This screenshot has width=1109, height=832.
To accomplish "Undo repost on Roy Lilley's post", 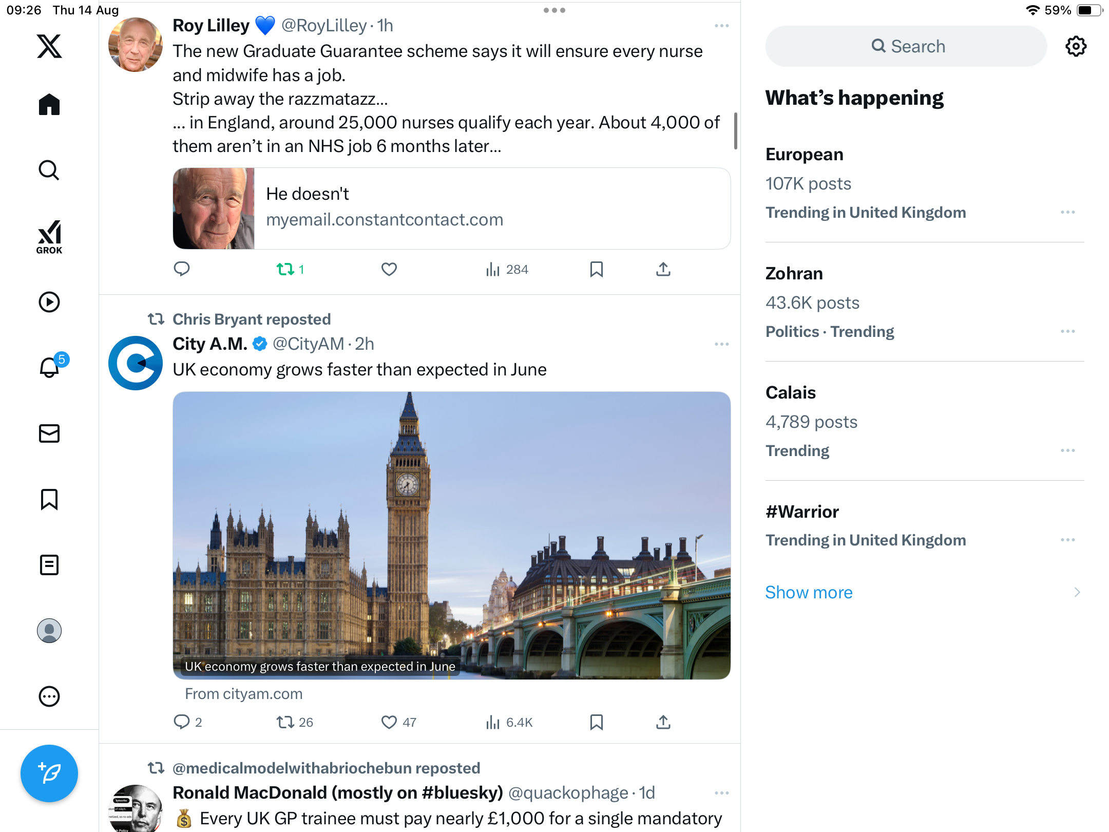I will tap(285, 269).
